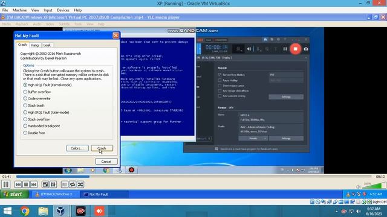Screen dimensions: 387x217
Task: Stop VLC playback
Action: click(26, 184)
